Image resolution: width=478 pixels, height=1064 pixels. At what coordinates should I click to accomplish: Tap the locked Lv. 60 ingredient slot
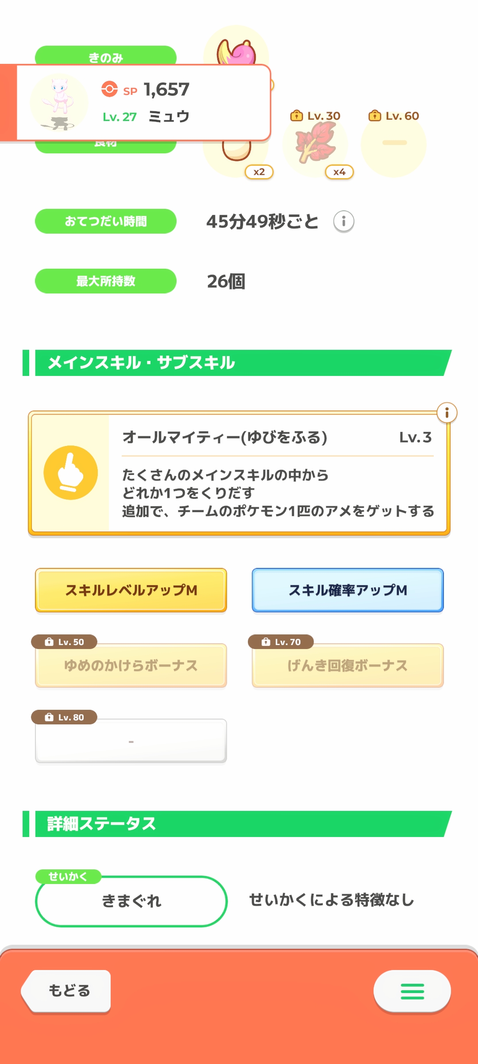click(393, 143)
